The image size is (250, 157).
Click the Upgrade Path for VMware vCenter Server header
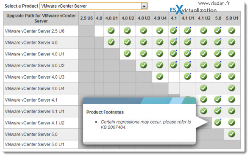click(x=41, y=18)
